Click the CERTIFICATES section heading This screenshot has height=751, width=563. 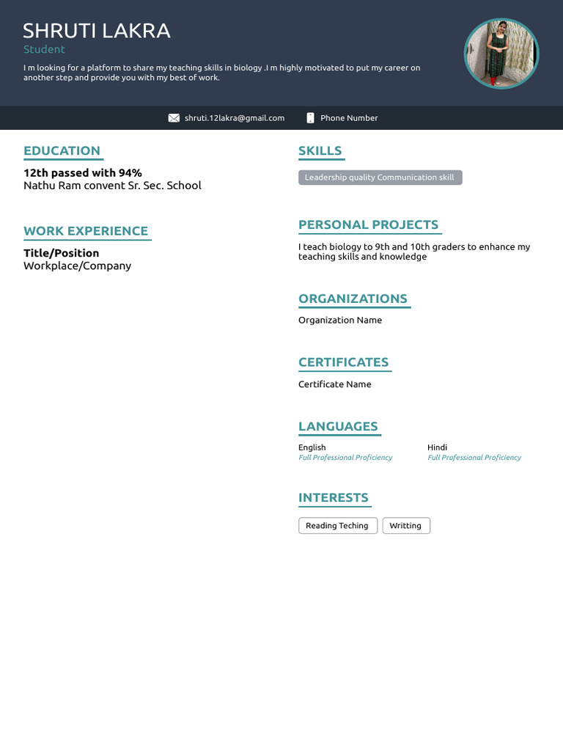(343, 362)
